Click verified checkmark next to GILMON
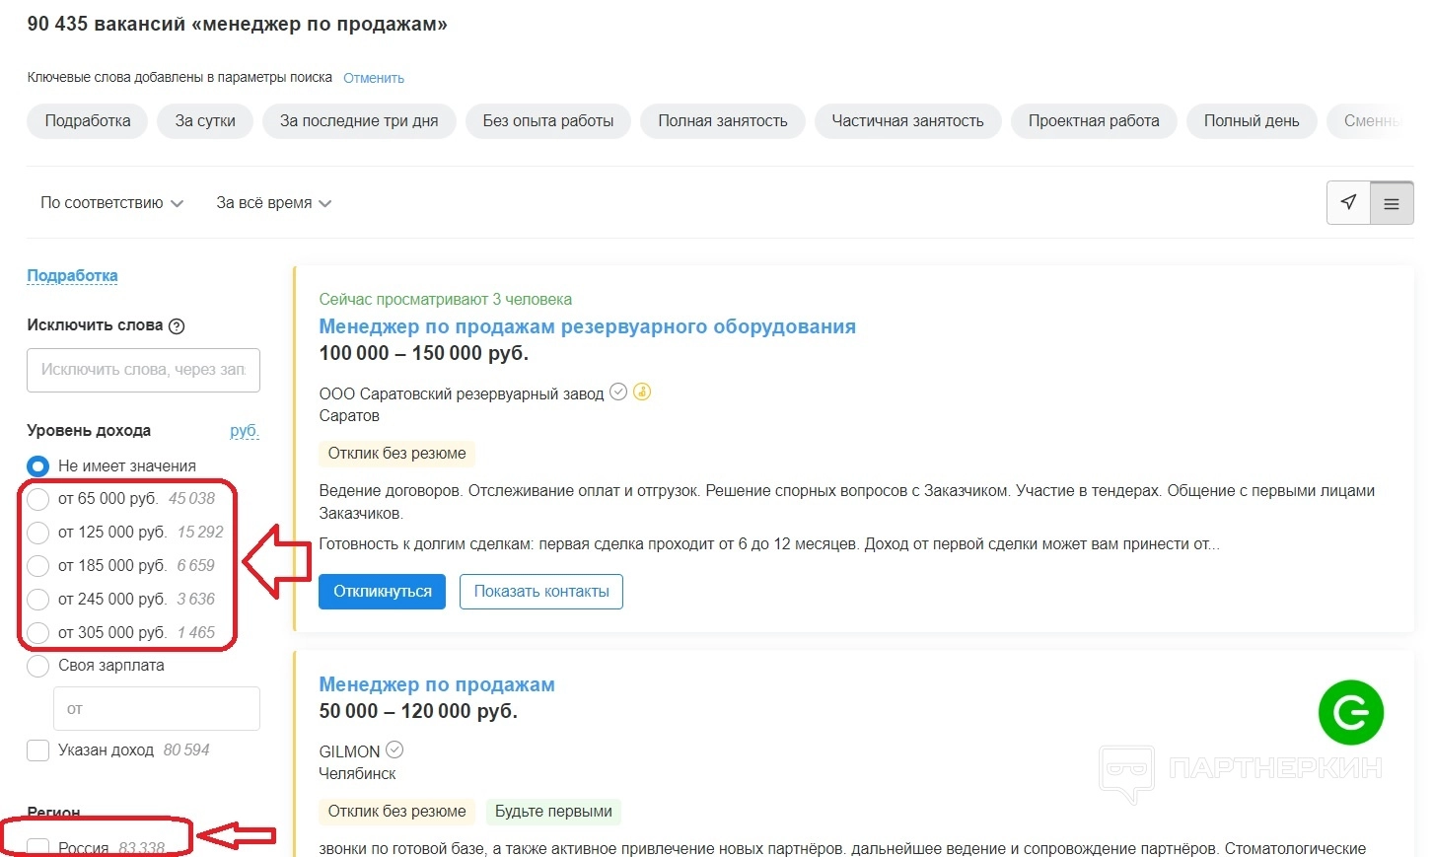Screen dimensions: 1433x857 pos(394,750)
